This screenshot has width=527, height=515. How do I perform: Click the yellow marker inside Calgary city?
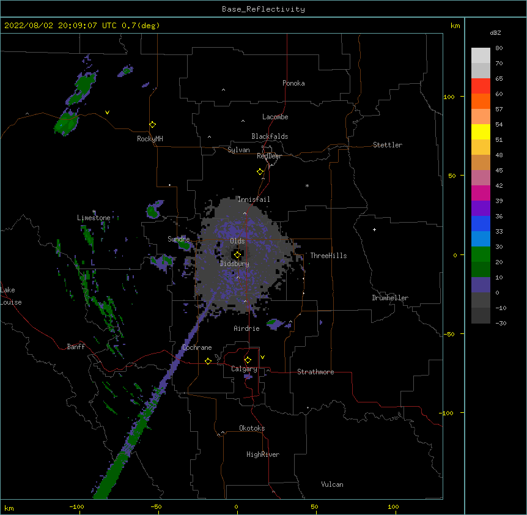[248, 360]
